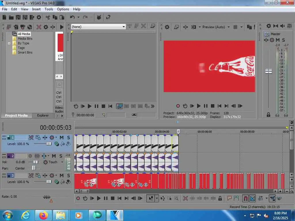
Task: Undo last action with the undo arrow
Action: (72, 18)
